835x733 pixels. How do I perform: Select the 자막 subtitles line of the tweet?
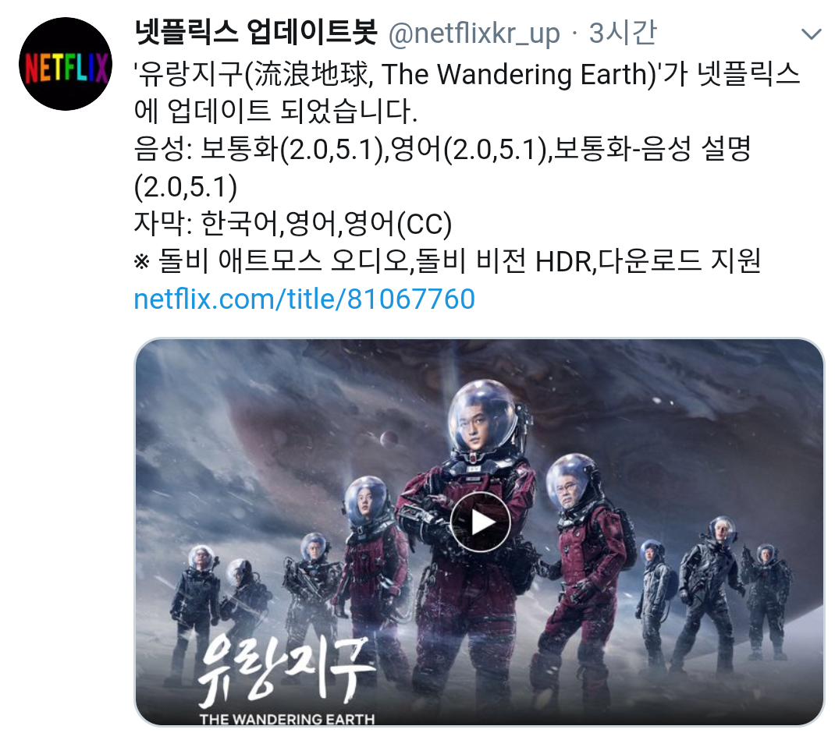pyautogui.click(x=293, y=224)
